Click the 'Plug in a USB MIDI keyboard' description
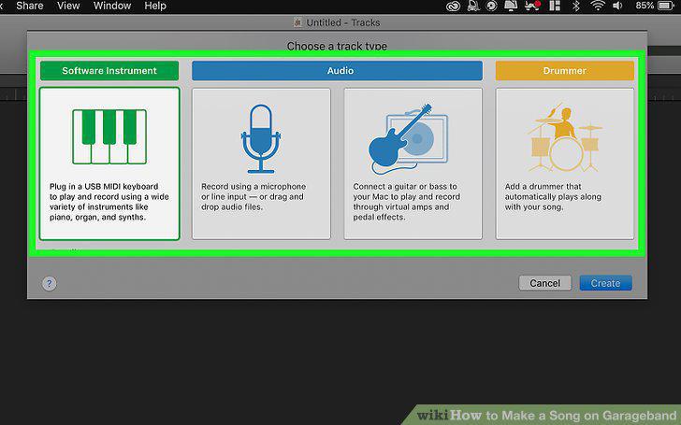The image size is (681, 425). (109, 202)
